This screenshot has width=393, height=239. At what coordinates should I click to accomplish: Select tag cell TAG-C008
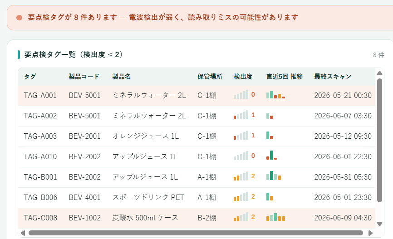tap(40, 218)
